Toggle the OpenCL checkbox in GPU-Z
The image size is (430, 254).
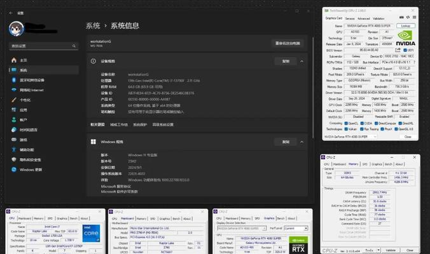pyautogui.click(x=346, y=123)
